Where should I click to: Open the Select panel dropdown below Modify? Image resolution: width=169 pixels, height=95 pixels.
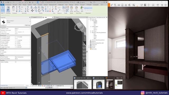click(3, 13)
